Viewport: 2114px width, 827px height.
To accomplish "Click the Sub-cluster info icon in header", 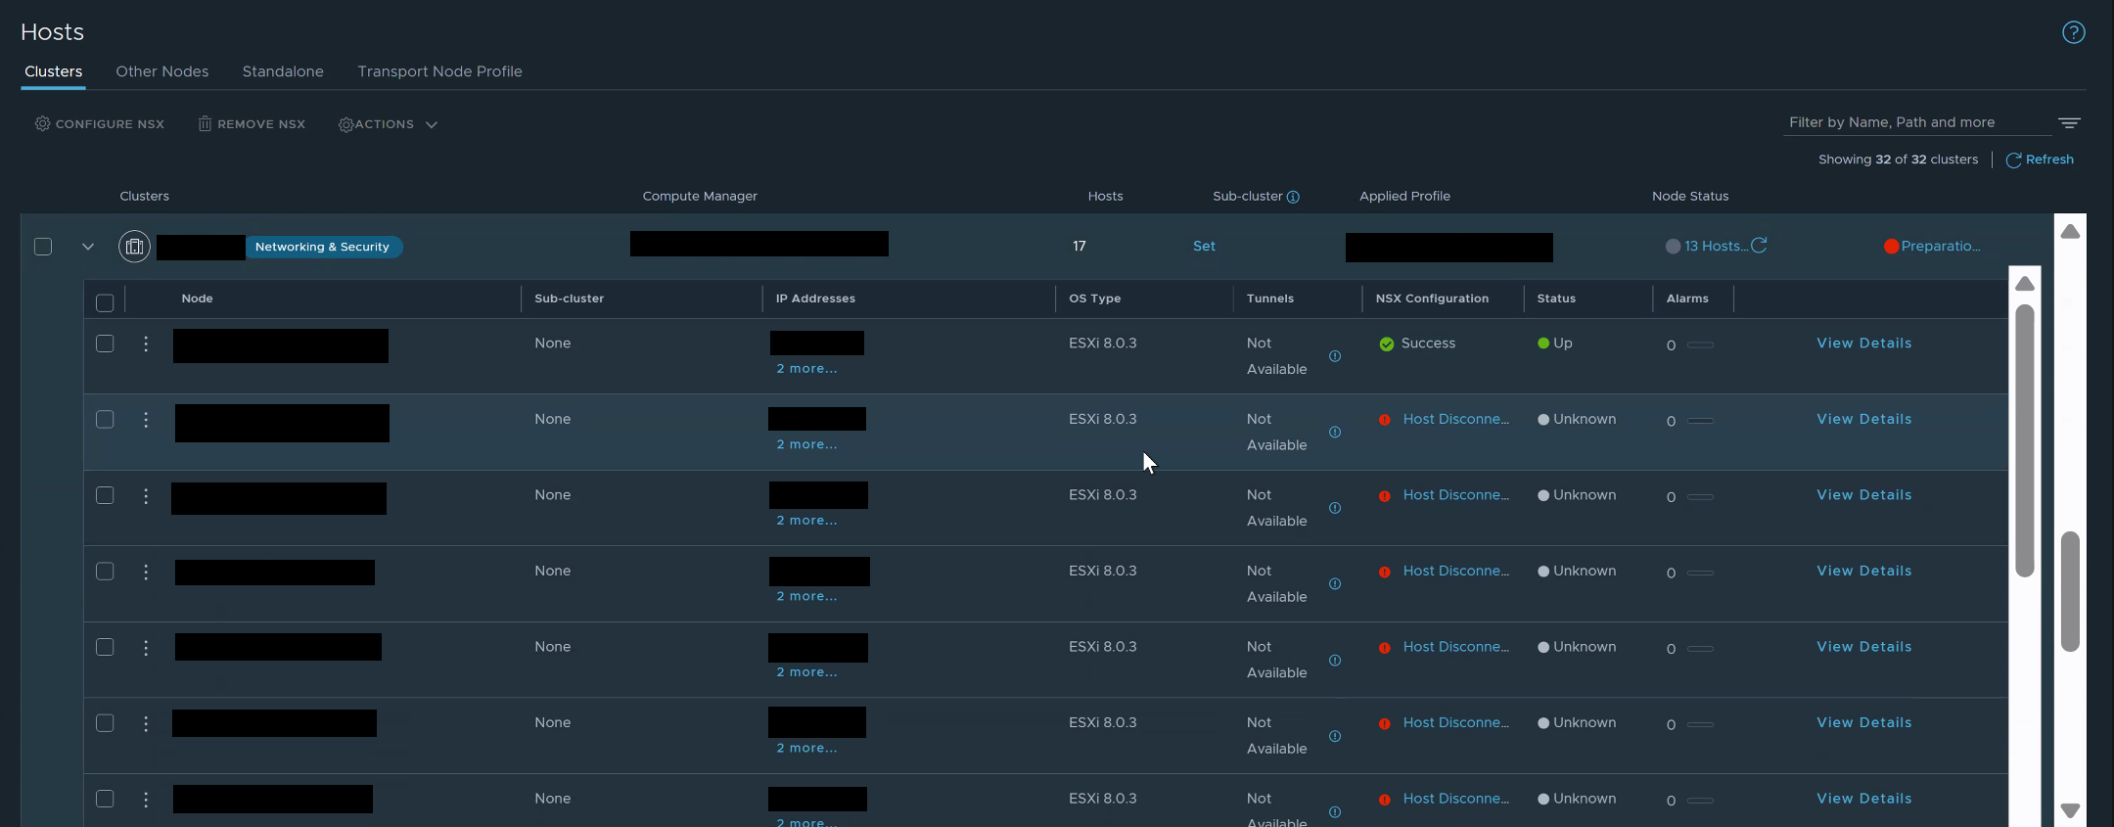I will click(x=1293, y=197).
